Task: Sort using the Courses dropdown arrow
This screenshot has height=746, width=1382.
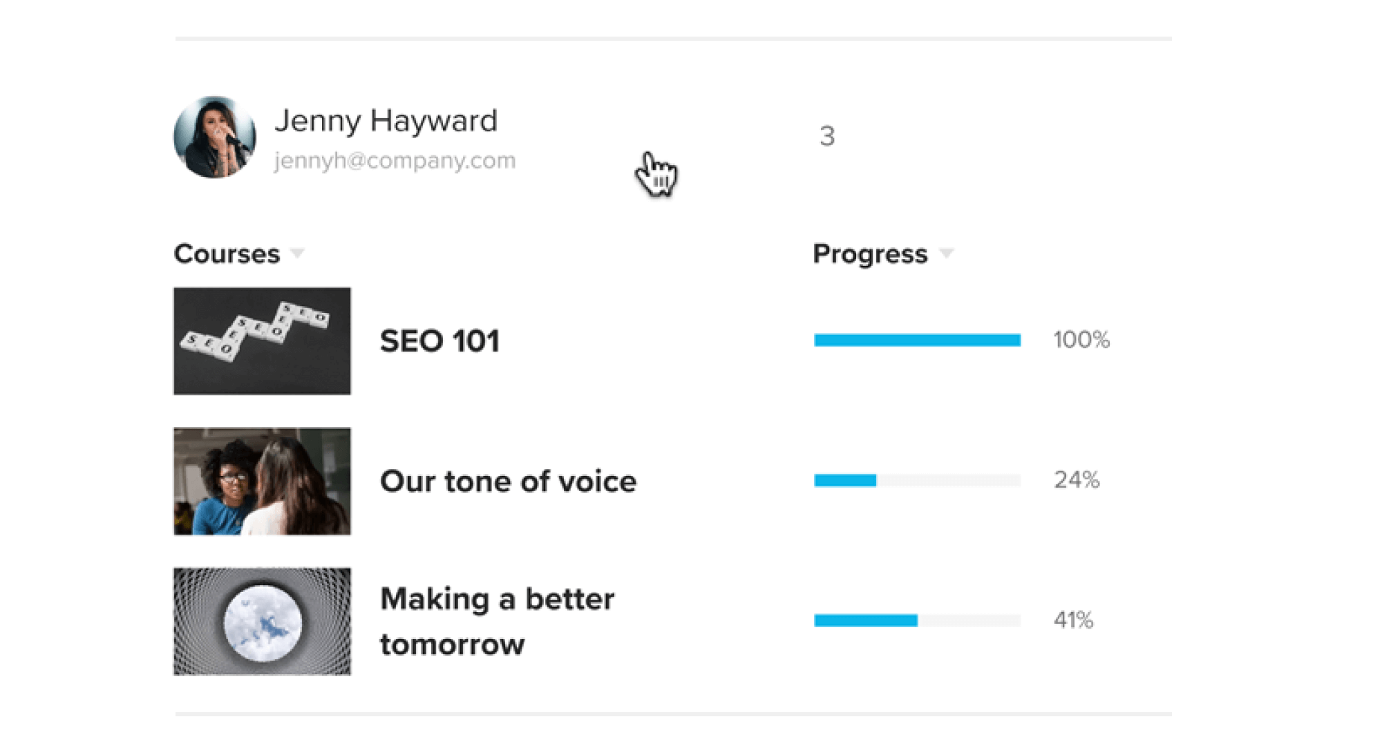Action: 297,254
